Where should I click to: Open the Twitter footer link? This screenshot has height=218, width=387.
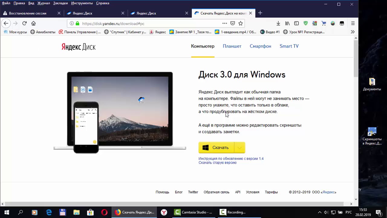coord(193,192)
